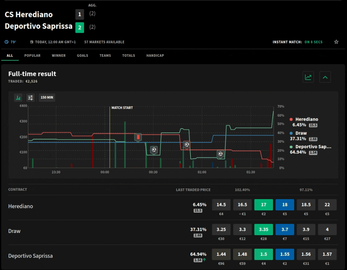The image size is (347, 270).
Task: Click Deportivo Saprissa back odds 1.5
Action: [264, 254]
